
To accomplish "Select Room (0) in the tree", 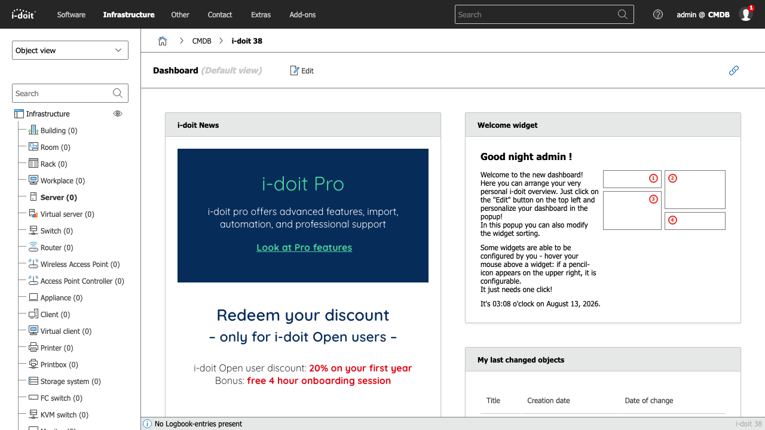I will pyautogui.click(x=55, y=147).
